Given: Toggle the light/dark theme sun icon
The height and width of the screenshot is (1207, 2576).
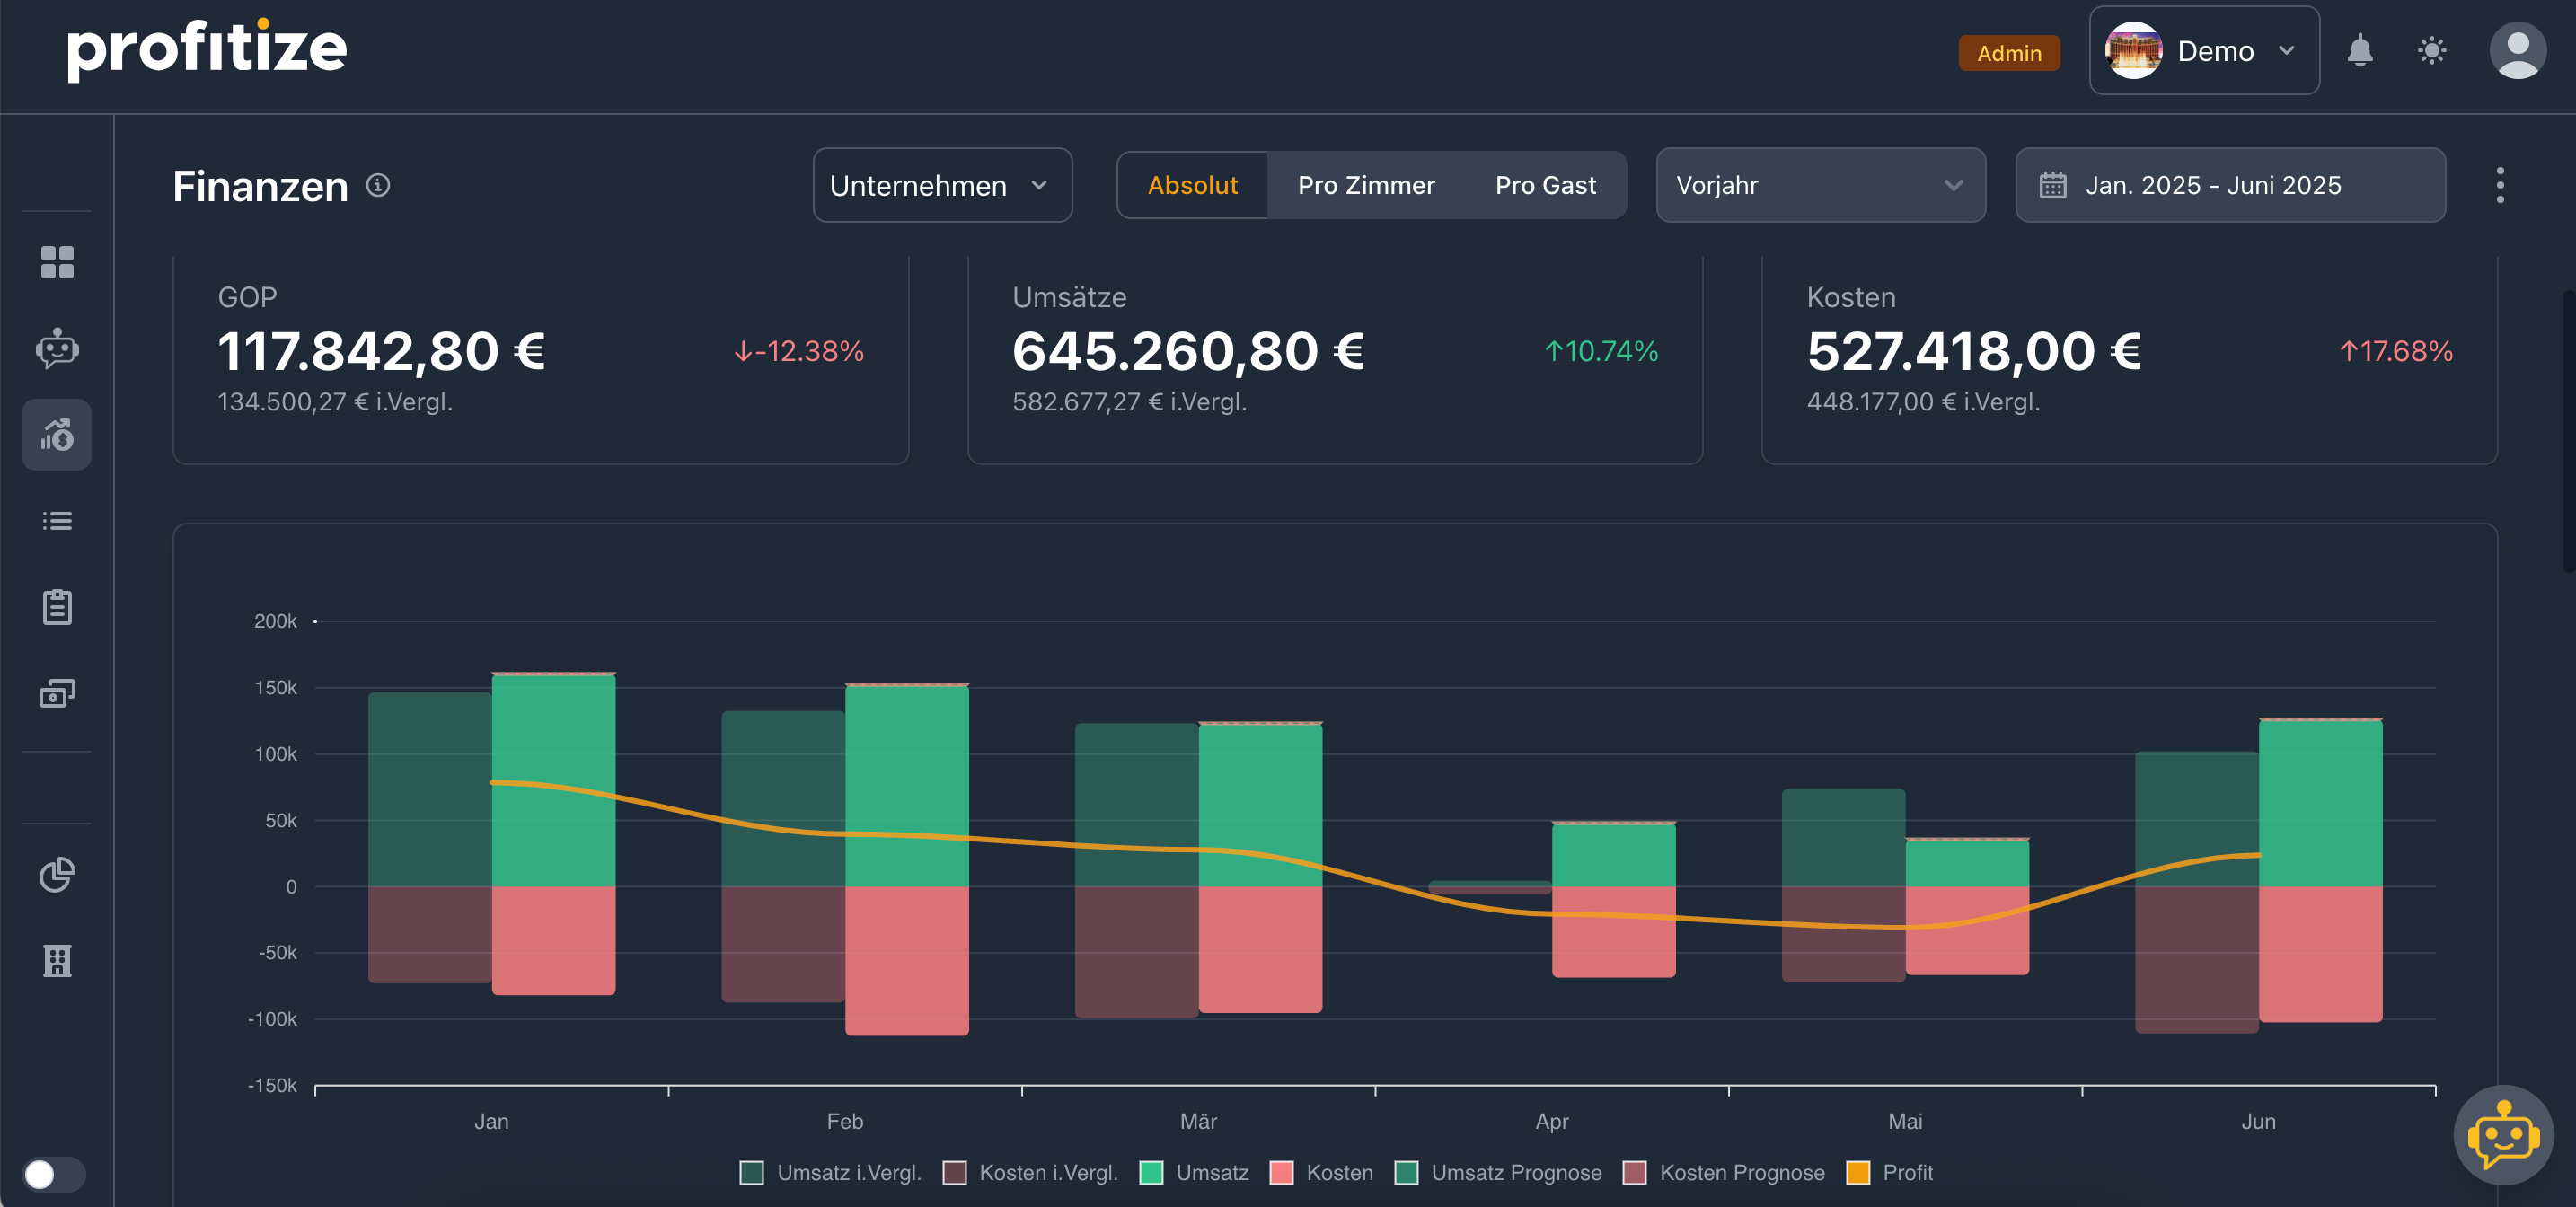Looking at the screenshot, I should pyautogui.click(x=2432, y=51).
